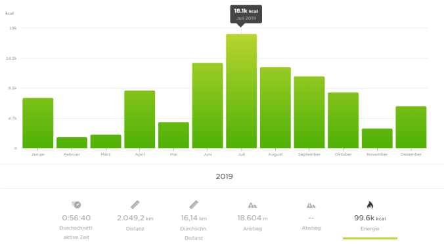Click the Dezember axis label

411,154
